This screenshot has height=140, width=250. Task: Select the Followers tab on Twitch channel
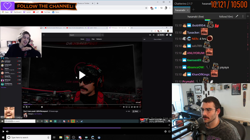click(99, 39)
